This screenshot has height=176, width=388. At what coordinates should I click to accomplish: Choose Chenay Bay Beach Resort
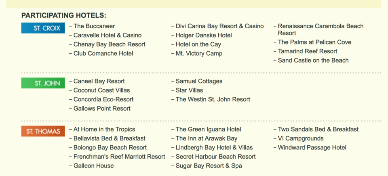coord(110,44)
